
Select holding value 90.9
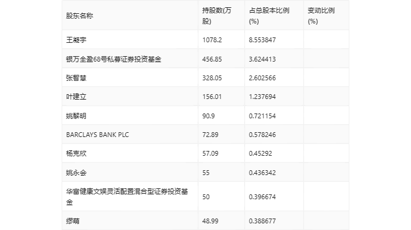point(209,116)
